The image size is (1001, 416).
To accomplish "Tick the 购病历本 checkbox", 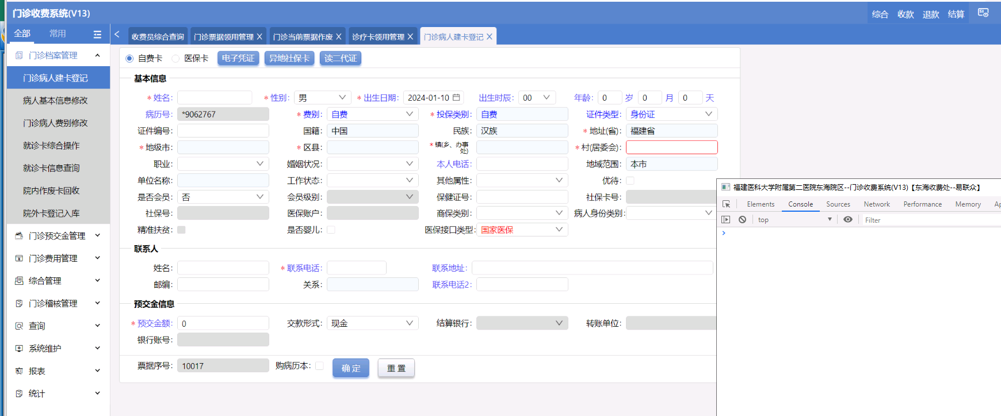I will point(319,366).
